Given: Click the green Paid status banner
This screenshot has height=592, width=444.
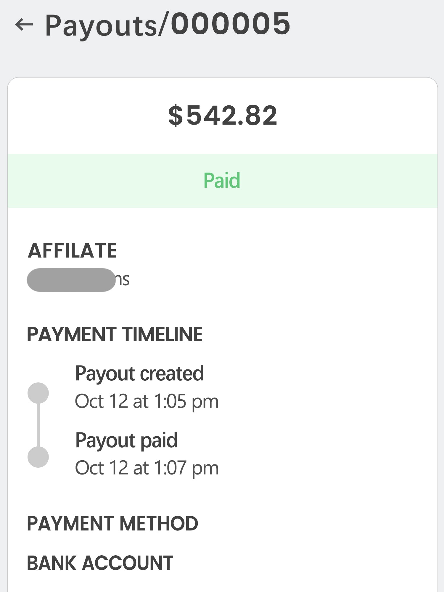Looking at the screenshot, I should tap(222, 181).
